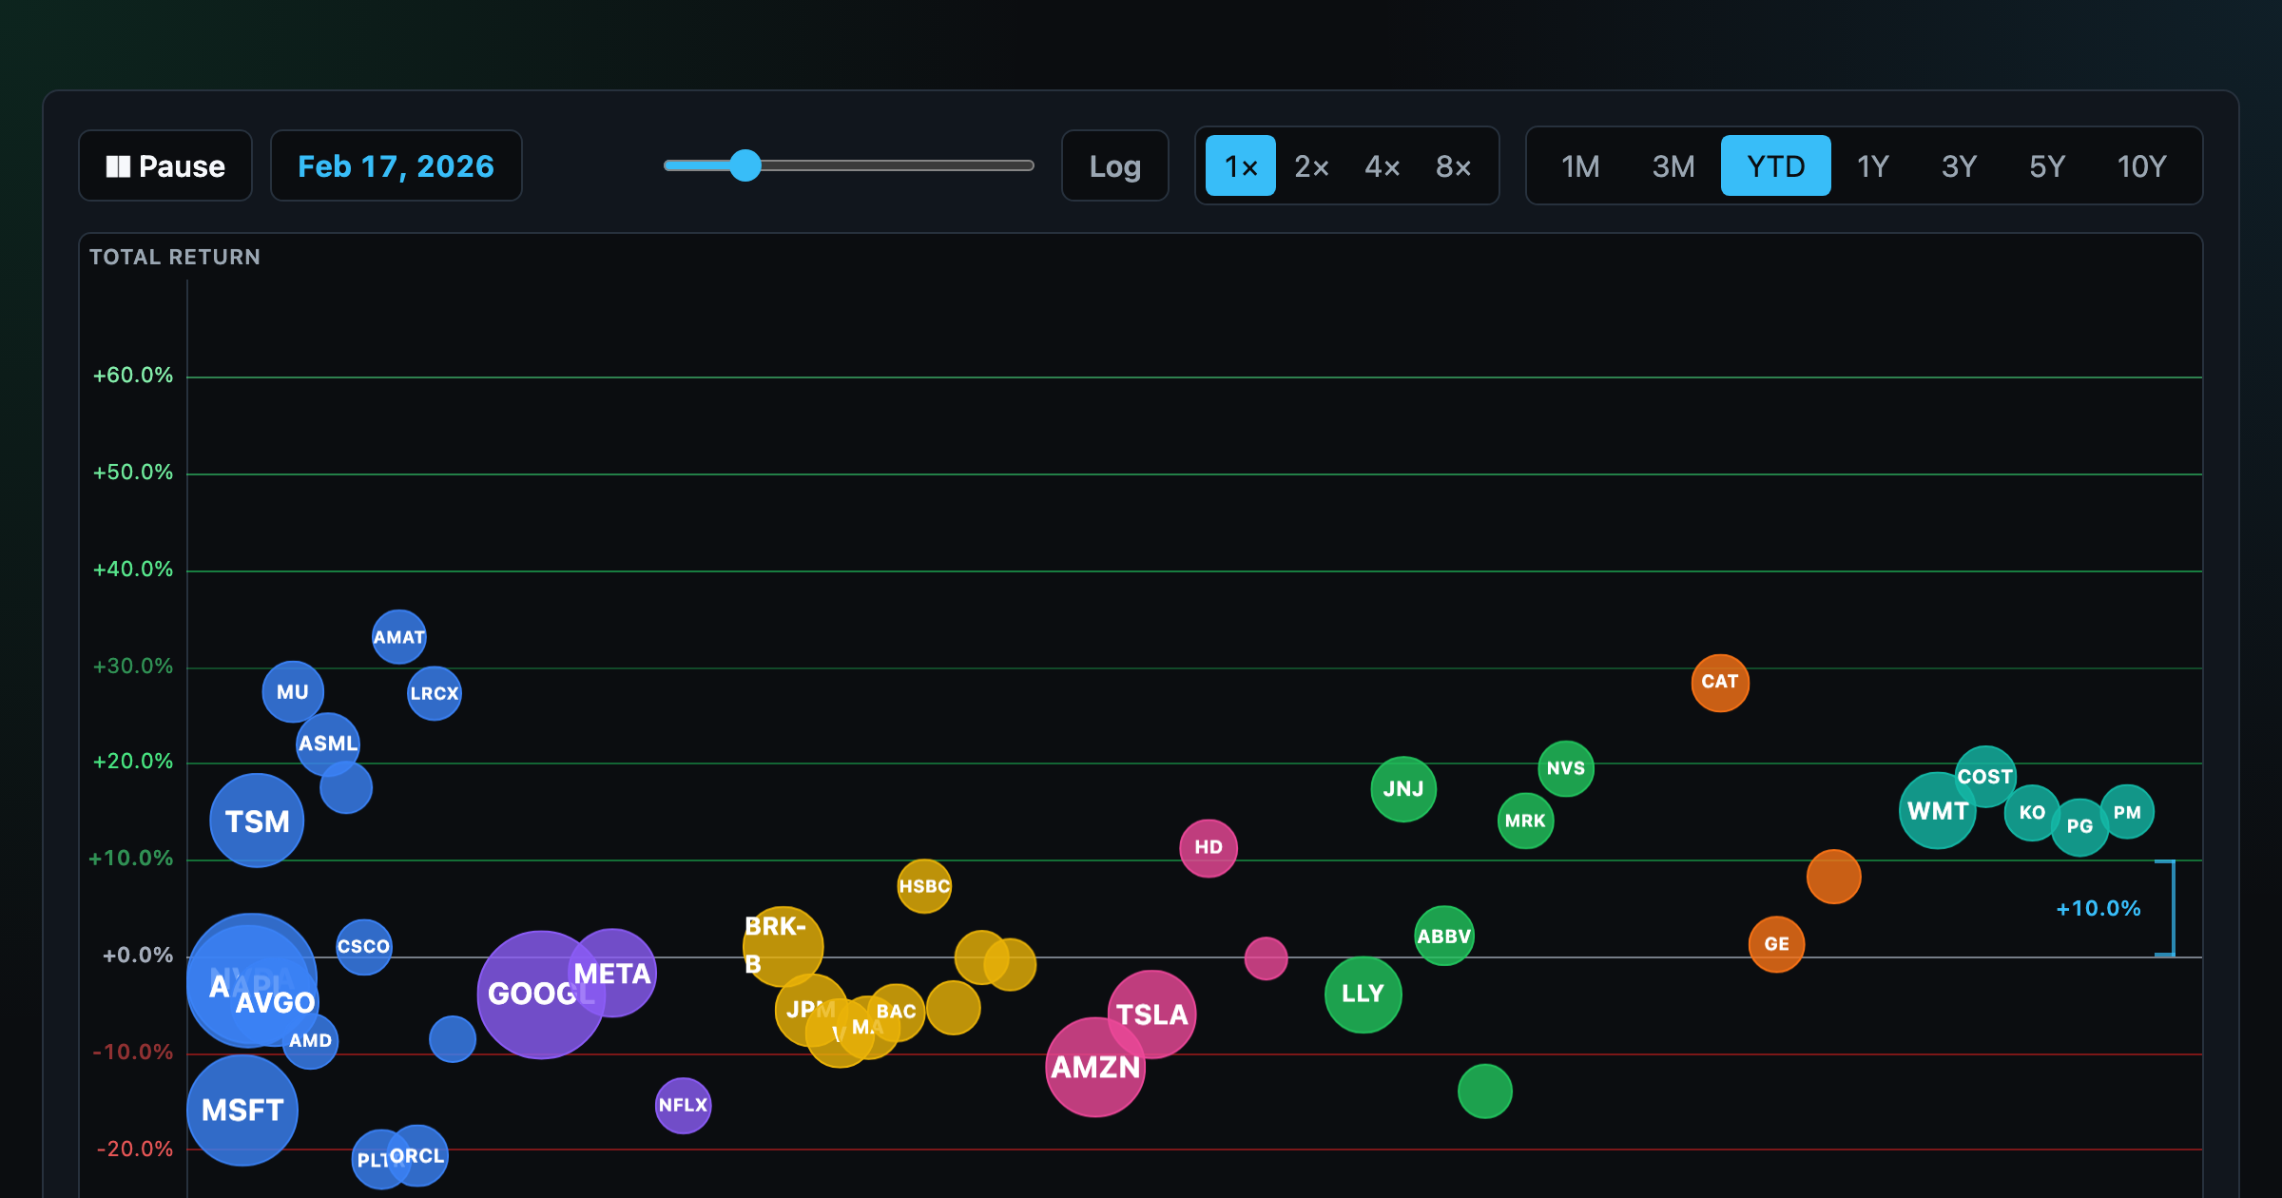This screenshot has height=1198, width=2282.
Task: Click the BAC bubble
Action: (x=896, y=1012)
